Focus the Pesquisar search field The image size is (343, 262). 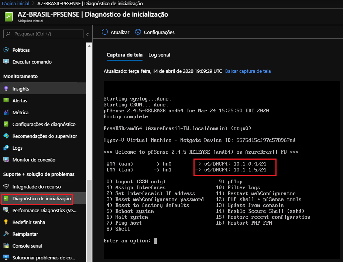(43, 34)
